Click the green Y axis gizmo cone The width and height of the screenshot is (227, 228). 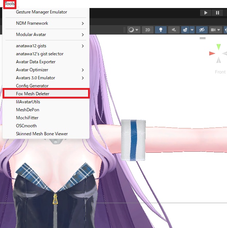click(x=219, y=47)
